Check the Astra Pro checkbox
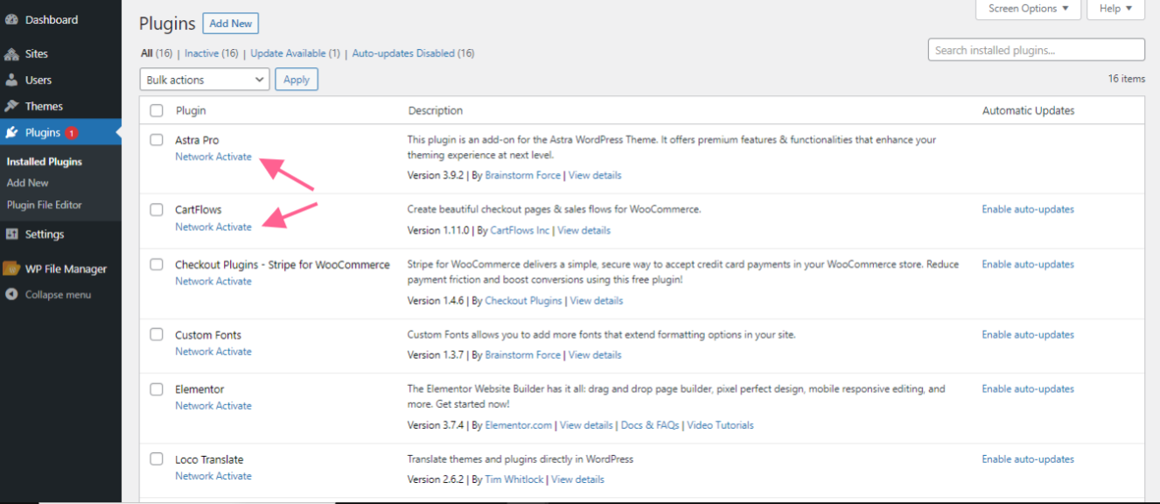The width and height of the screenshot is (1160, 504). [157, 140]
